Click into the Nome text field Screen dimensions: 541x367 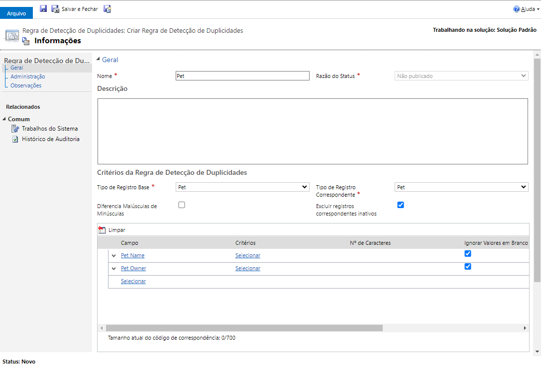242,76
